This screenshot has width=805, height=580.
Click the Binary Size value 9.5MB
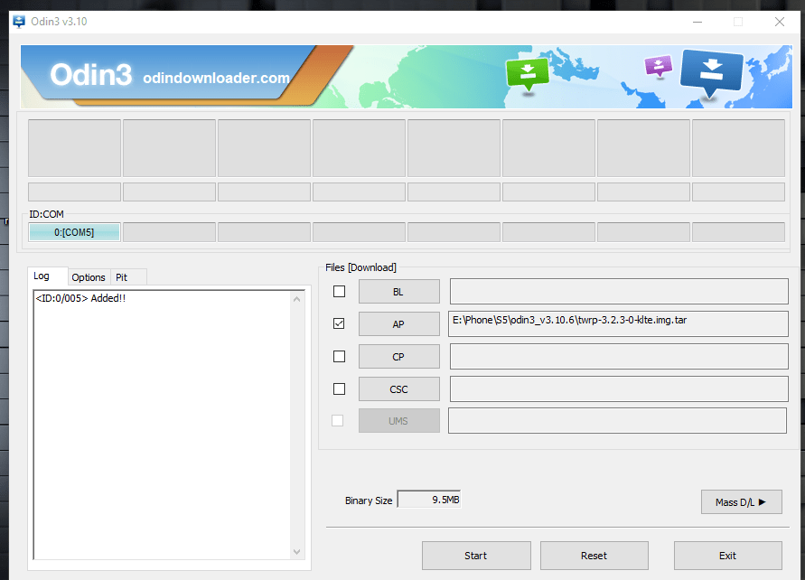click(429, 500)
